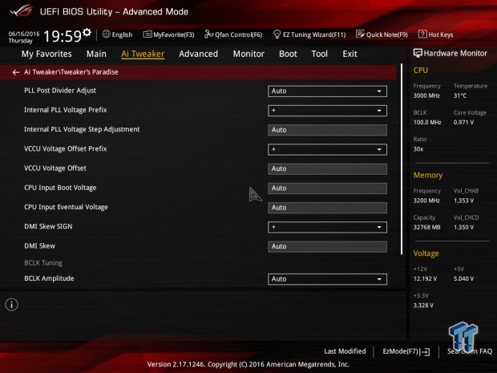Select the PLL Post Divider Adjust label
This screenshot has width=497, height=373.
pos(60,91)
